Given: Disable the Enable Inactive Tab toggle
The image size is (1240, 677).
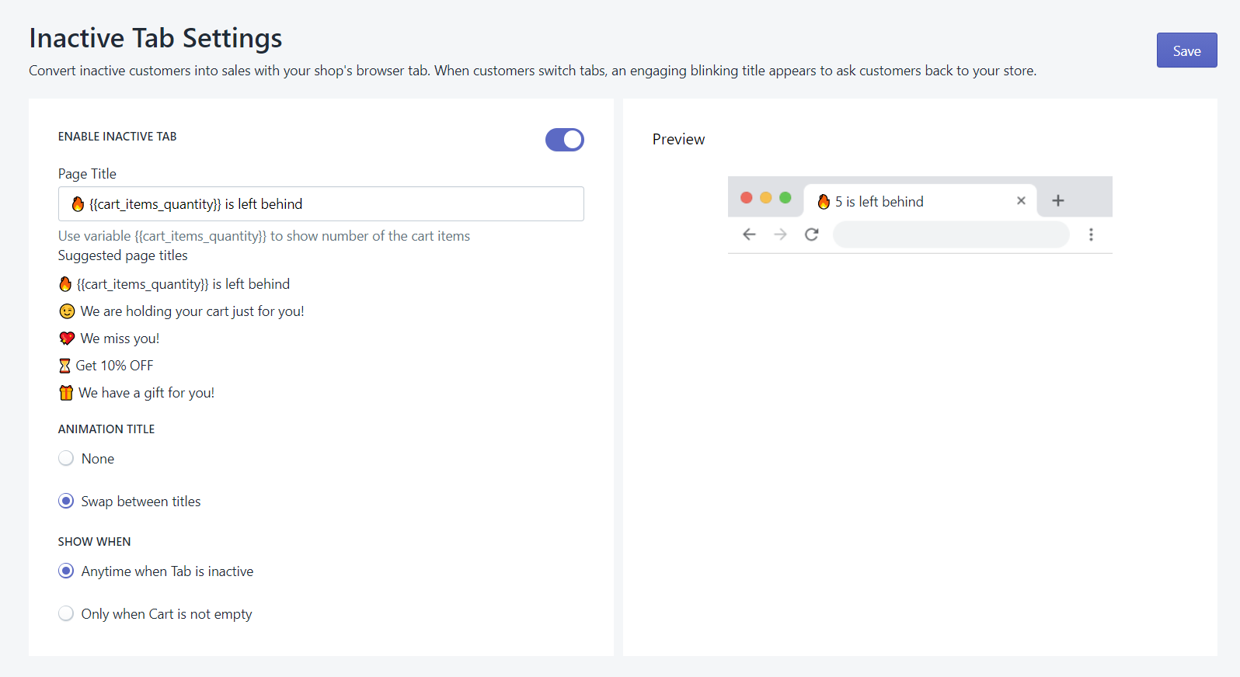Looking at the screenshot, I should (564, 140).
